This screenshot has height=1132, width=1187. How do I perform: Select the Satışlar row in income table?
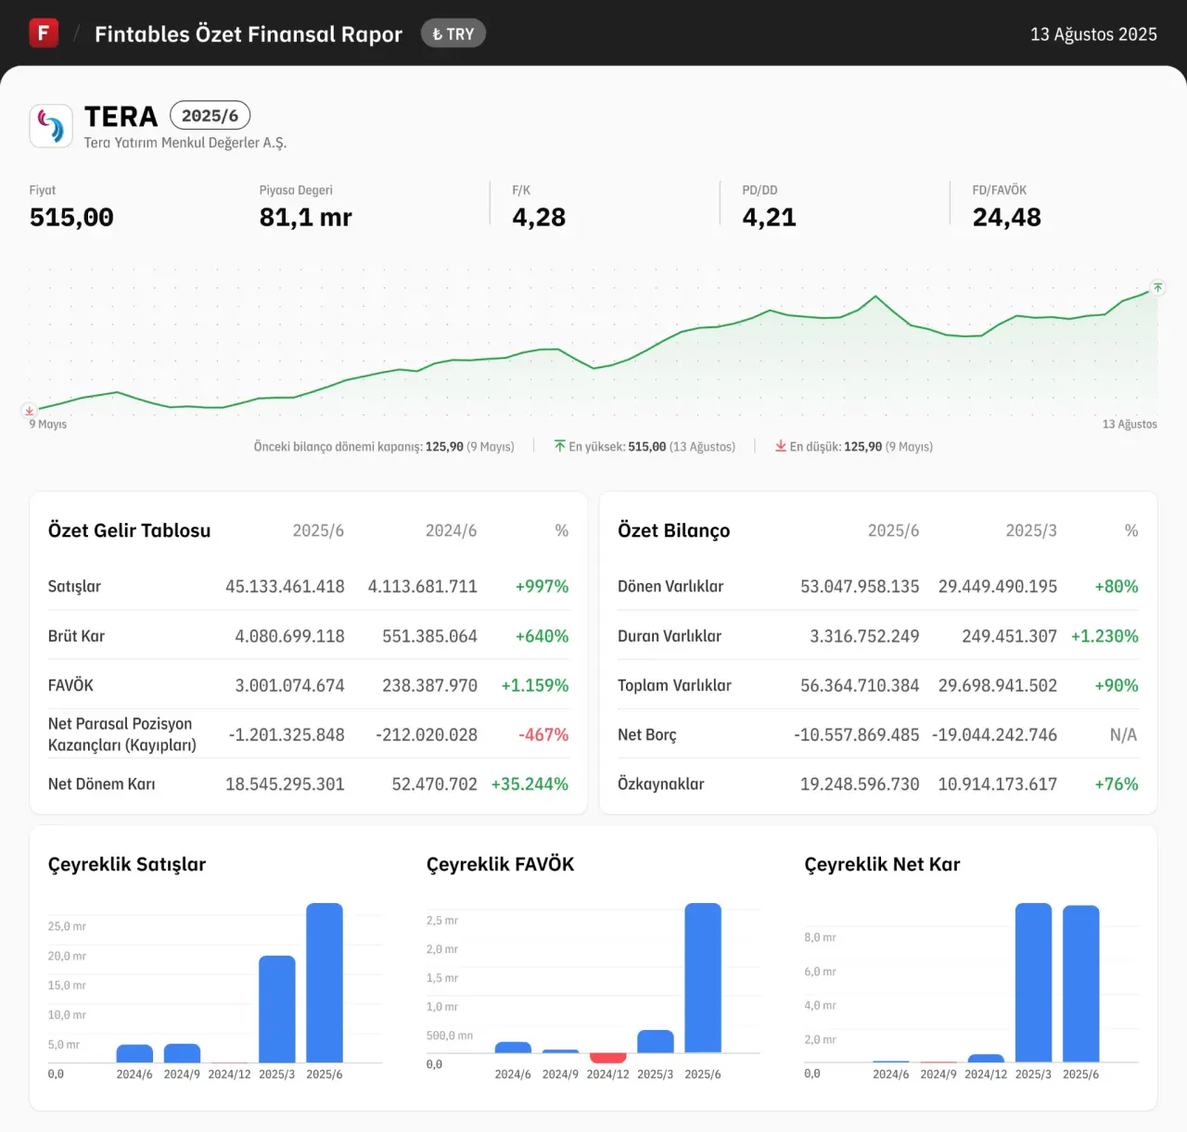point(74,586)
